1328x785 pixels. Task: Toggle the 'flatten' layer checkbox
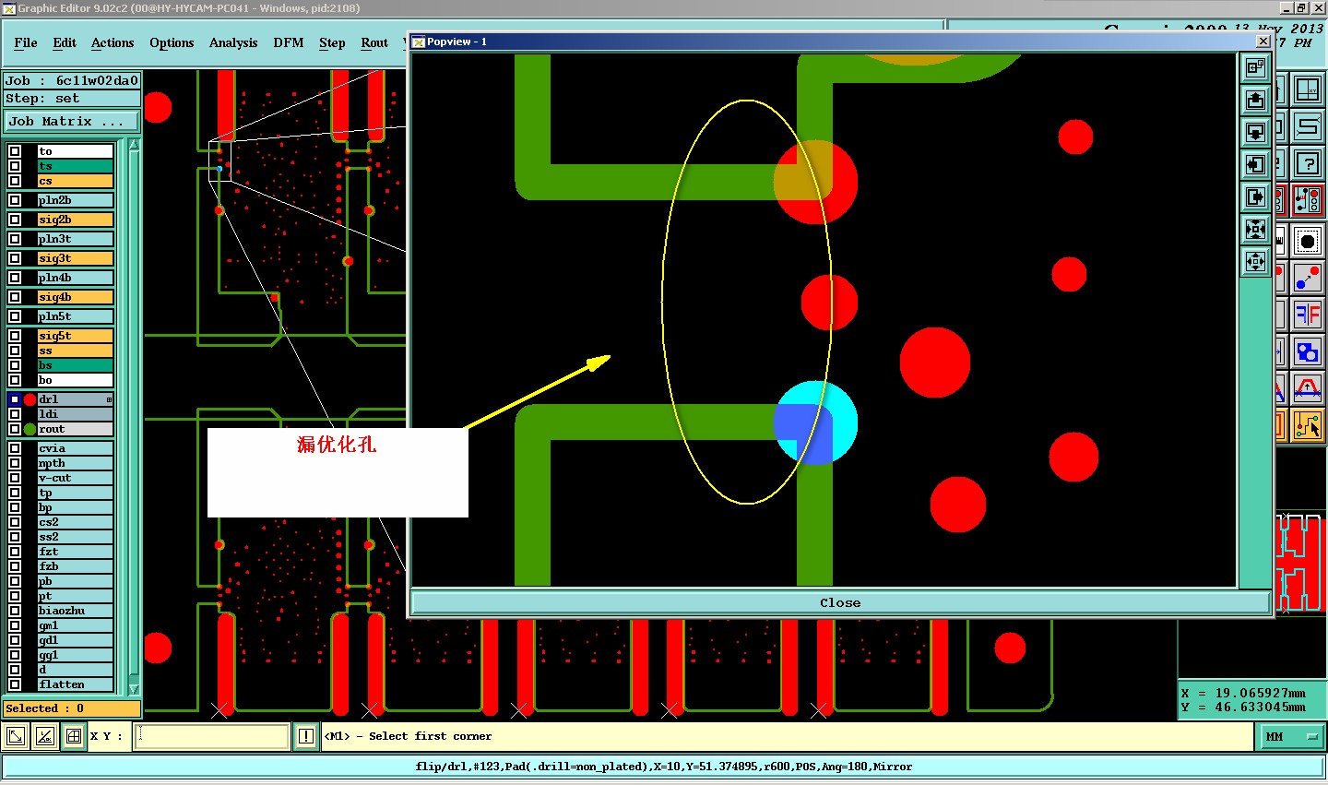click(15, 684)
